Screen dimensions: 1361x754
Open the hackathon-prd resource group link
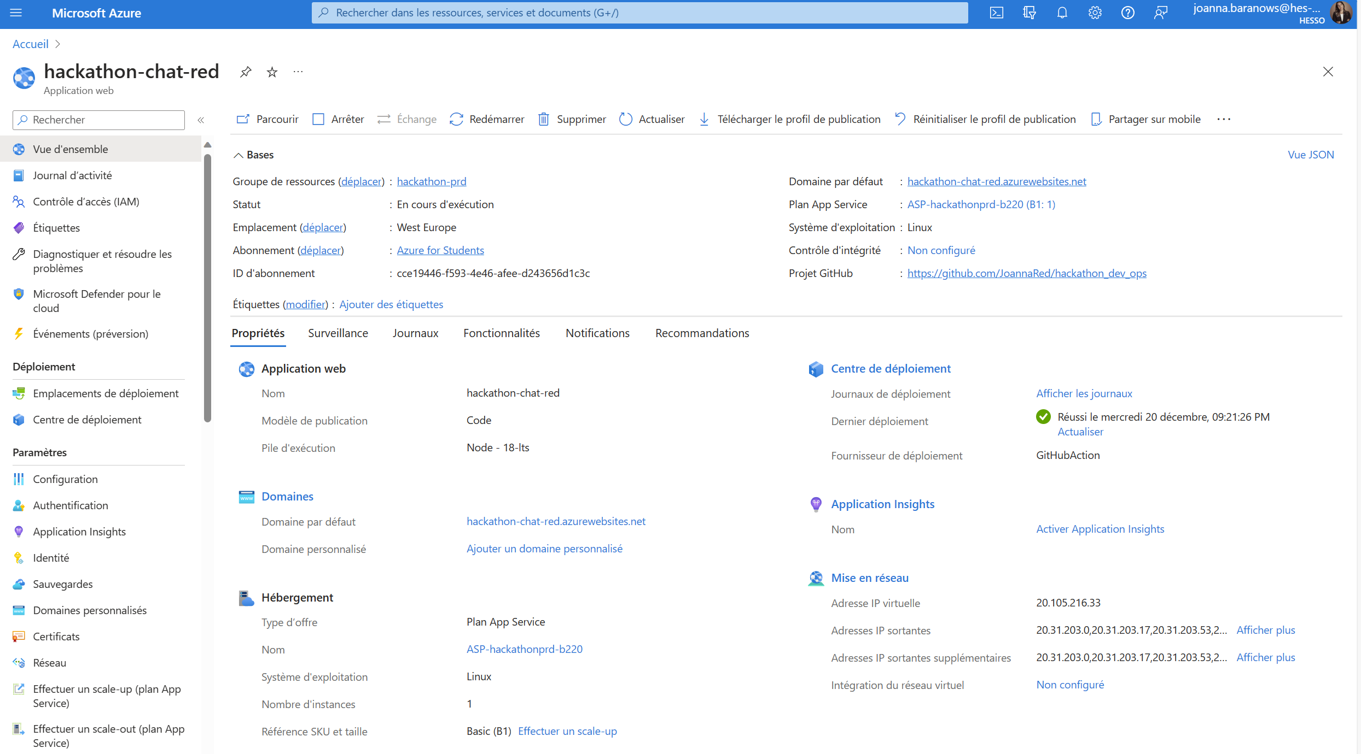pos(432,181)
